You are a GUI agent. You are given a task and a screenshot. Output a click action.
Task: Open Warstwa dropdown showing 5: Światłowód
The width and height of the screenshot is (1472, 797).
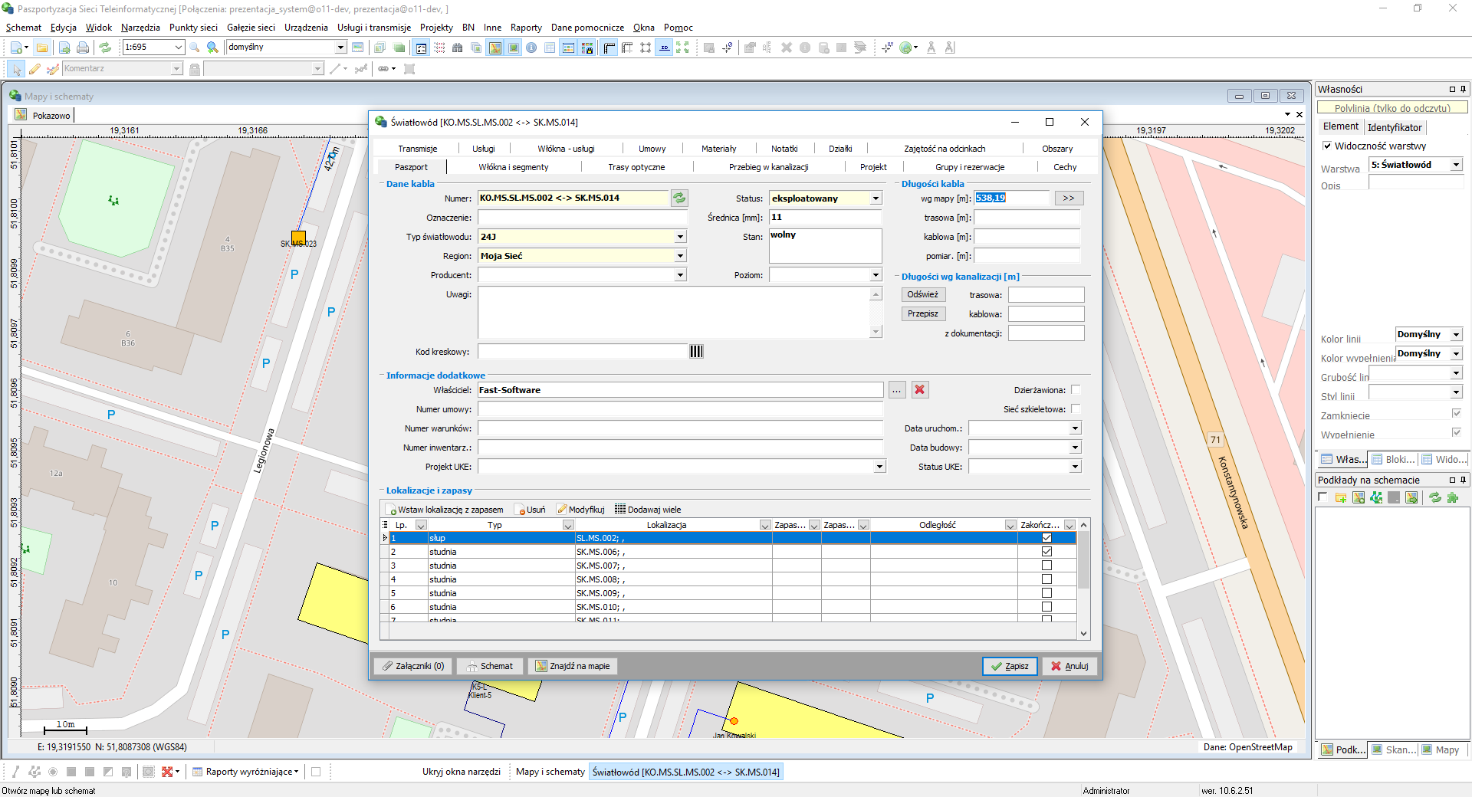[1456, 165]
